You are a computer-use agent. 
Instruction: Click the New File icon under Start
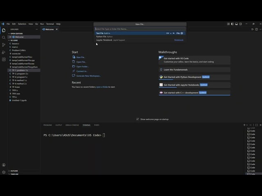tap(74, 57)
